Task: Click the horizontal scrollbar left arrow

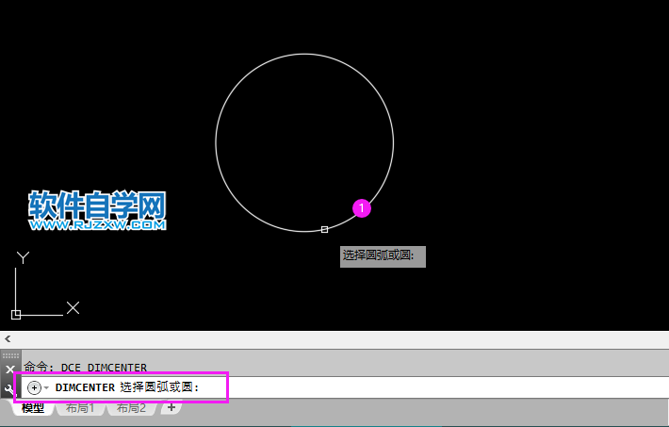Action: coord(8,339)
